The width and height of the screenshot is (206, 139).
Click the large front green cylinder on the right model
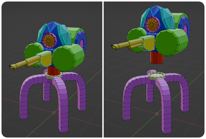tap(170, 42)
